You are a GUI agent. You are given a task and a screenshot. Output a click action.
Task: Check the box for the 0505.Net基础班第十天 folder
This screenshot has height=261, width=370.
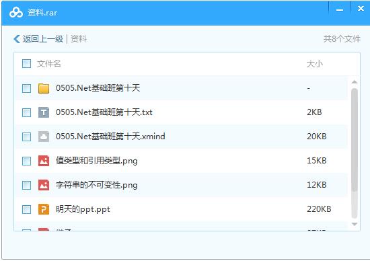coord(26,89)
